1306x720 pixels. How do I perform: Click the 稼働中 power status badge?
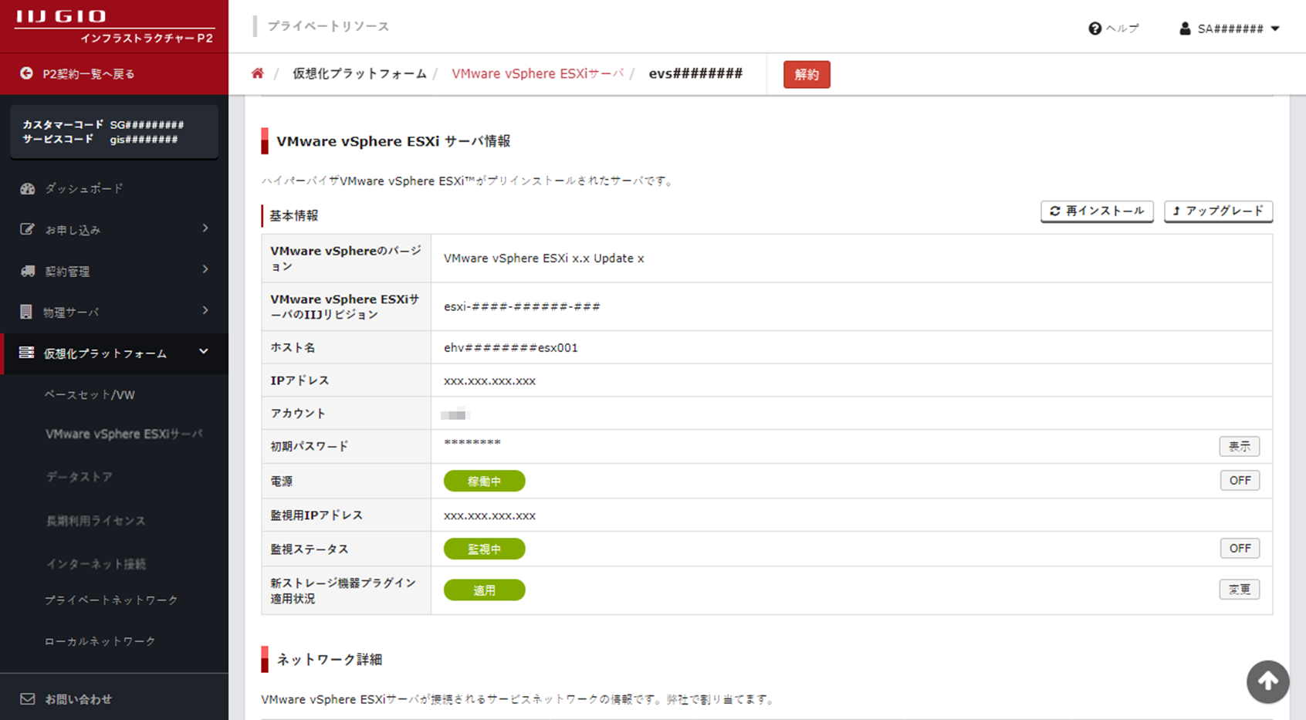(x=484, y=481)
